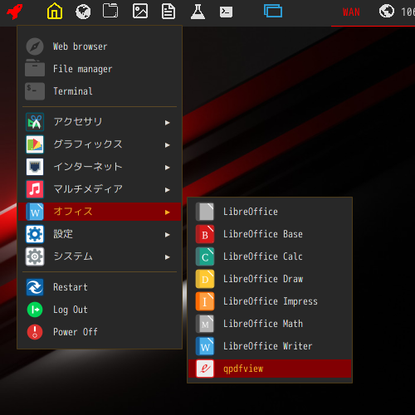The image size is (415, 415).
Task: Launch LibreOffice Impress
Action: tap(270, 301)
